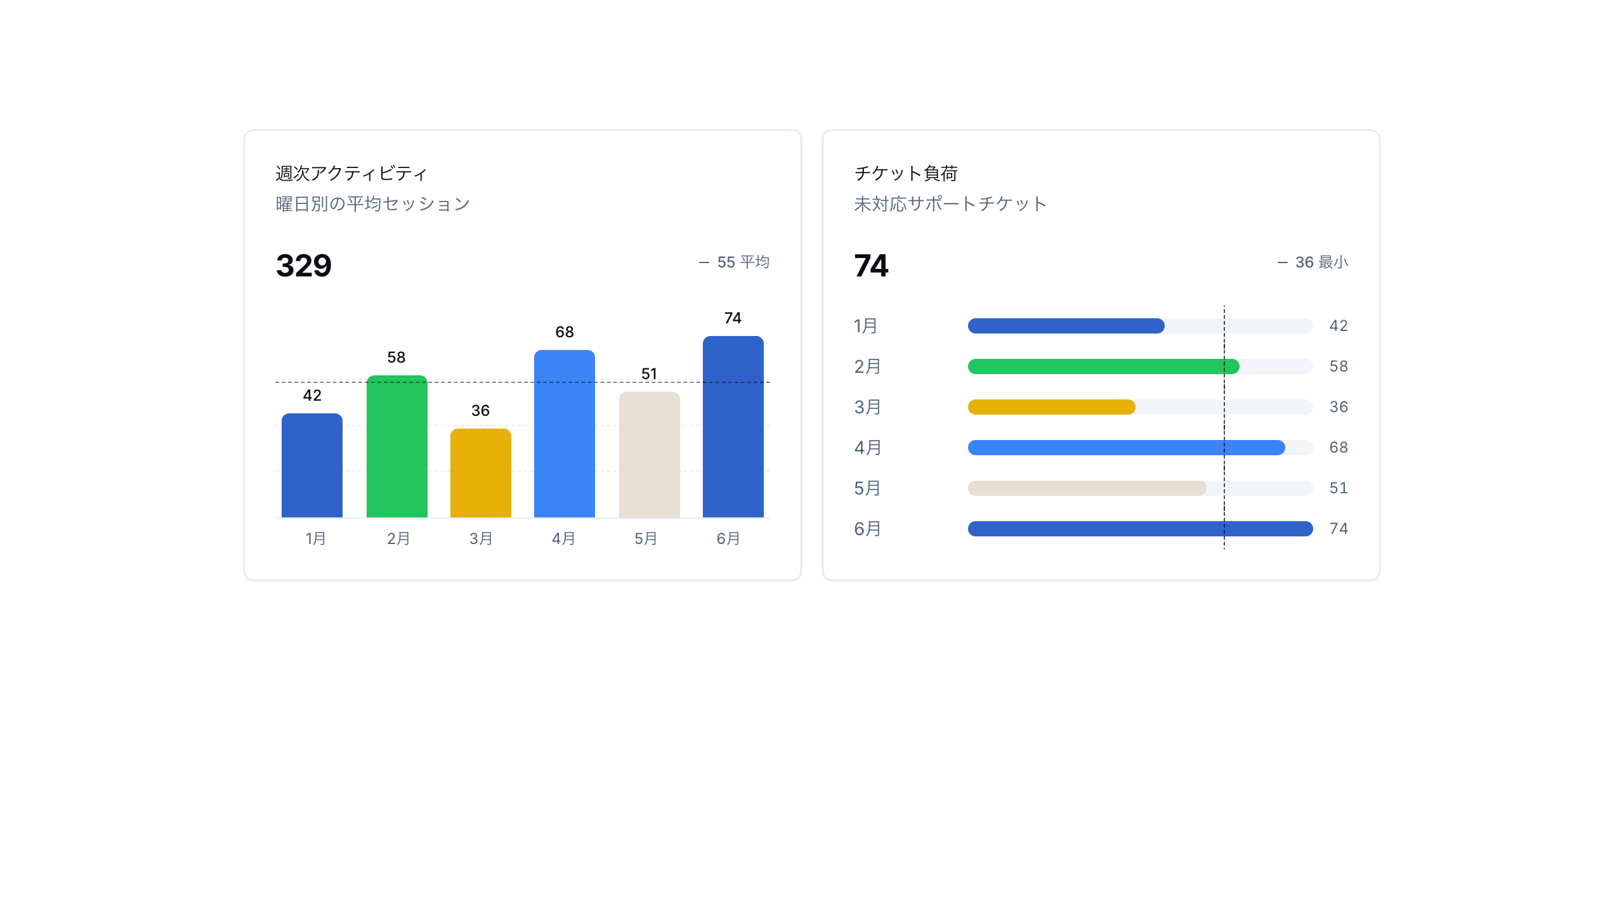
Task: Select the green 2月 vertical bar
Action: pyautogui.click(x=397, y=446)
